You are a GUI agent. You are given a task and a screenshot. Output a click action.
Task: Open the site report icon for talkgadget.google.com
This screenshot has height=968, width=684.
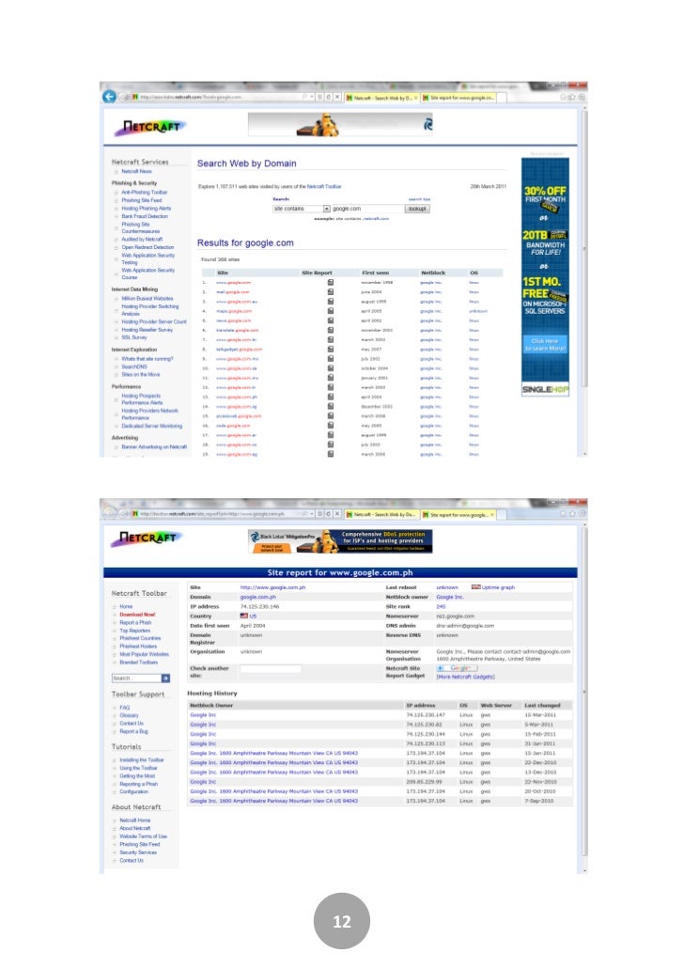pyautogui.click(x=331, y=350)
